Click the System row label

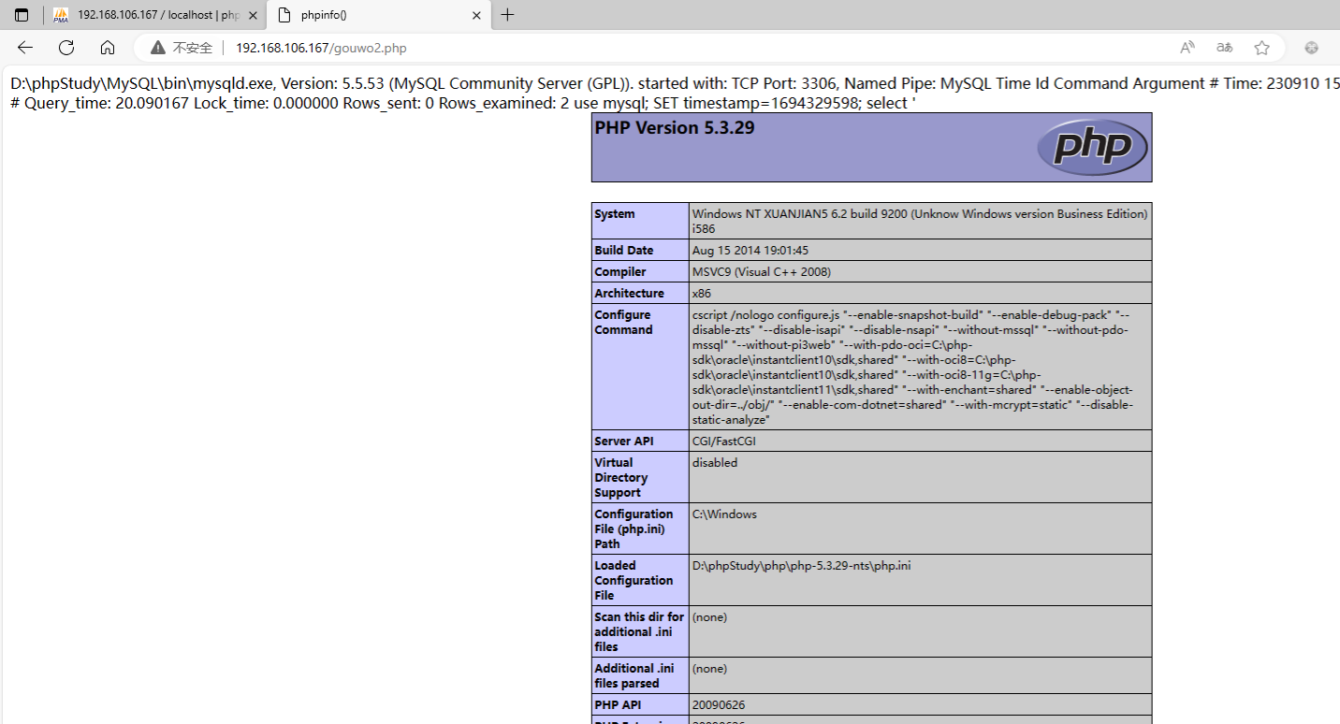pyautogui.click(x=615, y=214)
